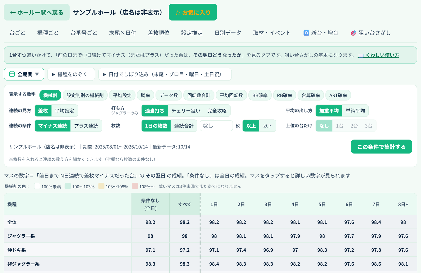The image size is (421, 273).
Task: Select 設定判別の機械割 metric
Action: coord(85,95)
